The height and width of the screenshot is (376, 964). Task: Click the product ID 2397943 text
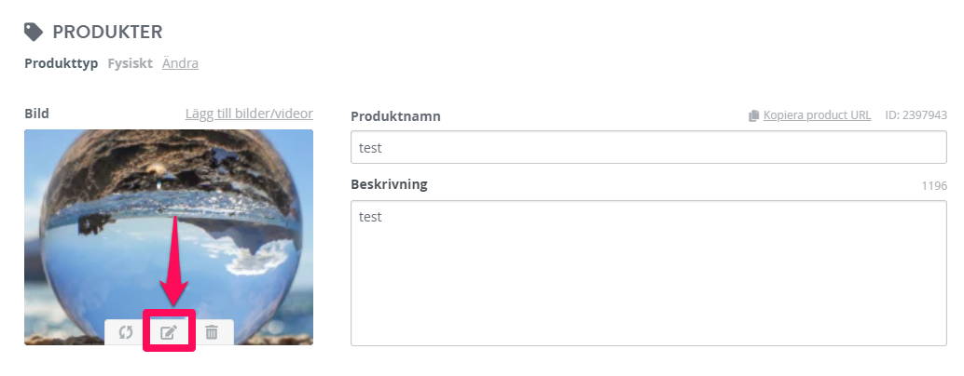tap(916, 115)
